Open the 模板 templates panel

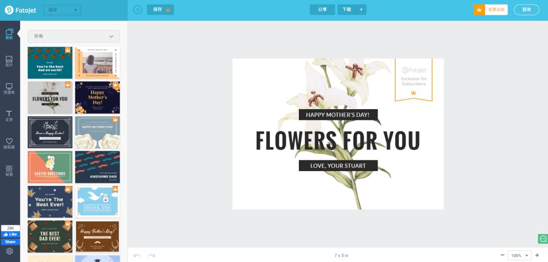pyautogui.click(x=9, y=34)
